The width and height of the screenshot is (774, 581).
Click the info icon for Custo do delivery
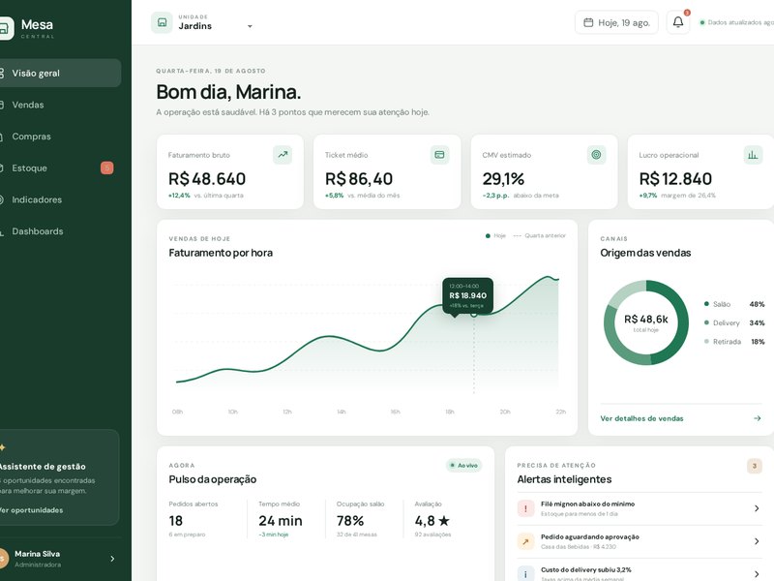tap(525, 574)
